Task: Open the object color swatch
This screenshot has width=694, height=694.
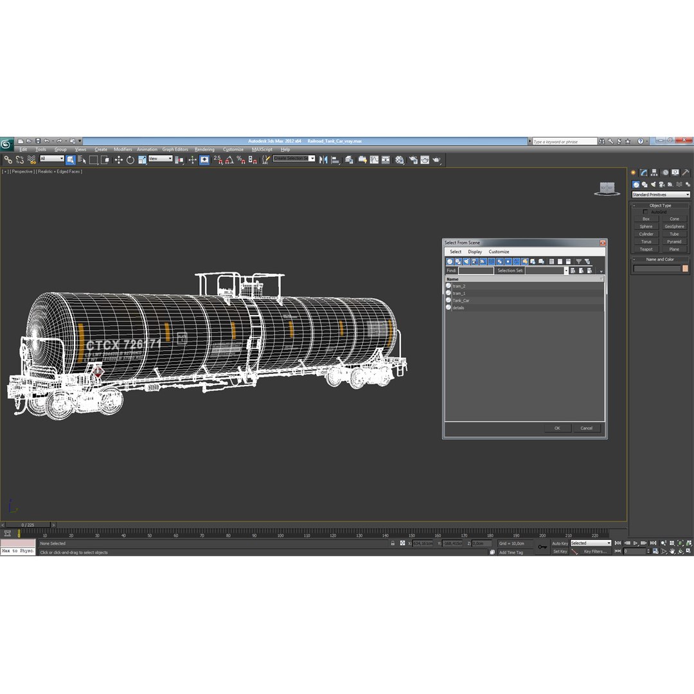Action: click(685, 269)
